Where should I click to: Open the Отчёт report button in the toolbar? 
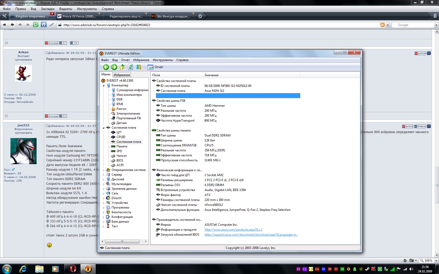click(x=155, y=67)
